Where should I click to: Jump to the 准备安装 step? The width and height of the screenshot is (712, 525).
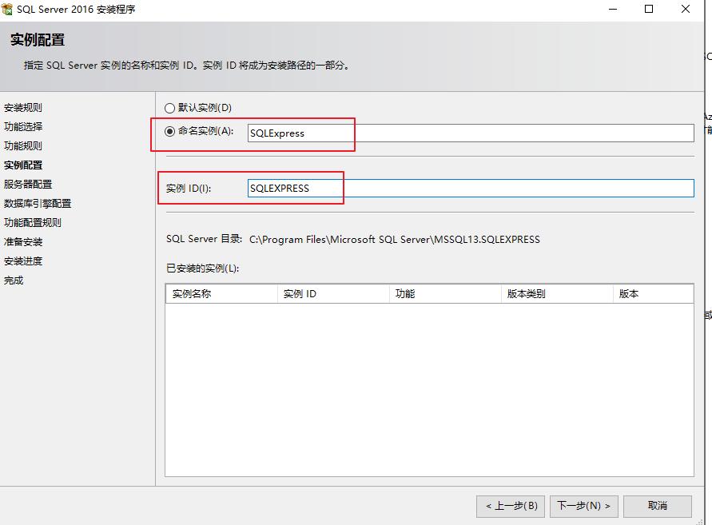(x=24, y=241)
